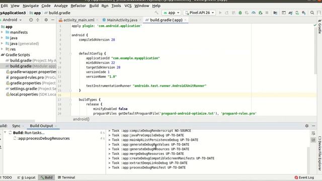Click the build.gradle breadcrumb in navigation bar
322x181 pixels.
tap(57, 13)
